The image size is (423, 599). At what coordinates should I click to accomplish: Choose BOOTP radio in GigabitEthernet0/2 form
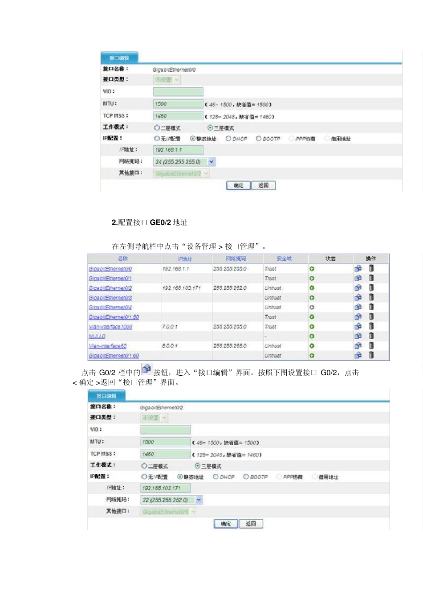[246, 477]
